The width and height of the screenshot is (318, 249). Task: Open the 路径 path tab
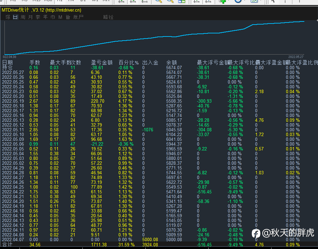click(108, 17)
